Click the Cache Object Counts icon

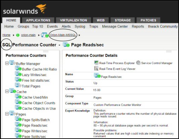18,102
